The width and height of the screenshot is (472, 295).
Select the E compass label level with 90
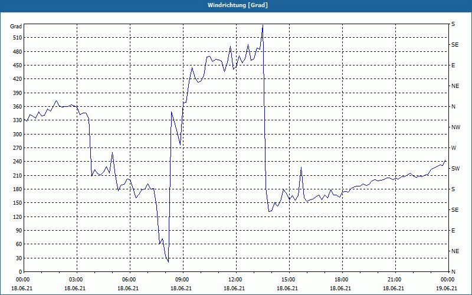[453, 231]
